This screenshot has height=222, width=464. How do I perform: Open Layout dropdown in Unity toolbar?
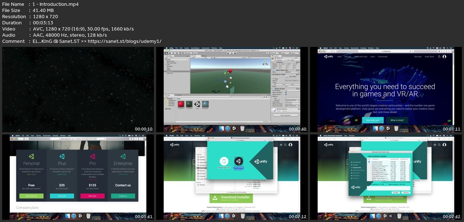[295, 53]
